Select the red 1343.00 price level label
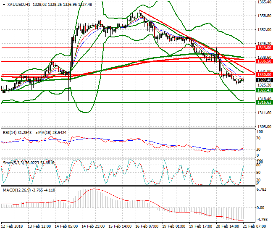This screenshot has height=231, width=273. (x=264, y=48)
